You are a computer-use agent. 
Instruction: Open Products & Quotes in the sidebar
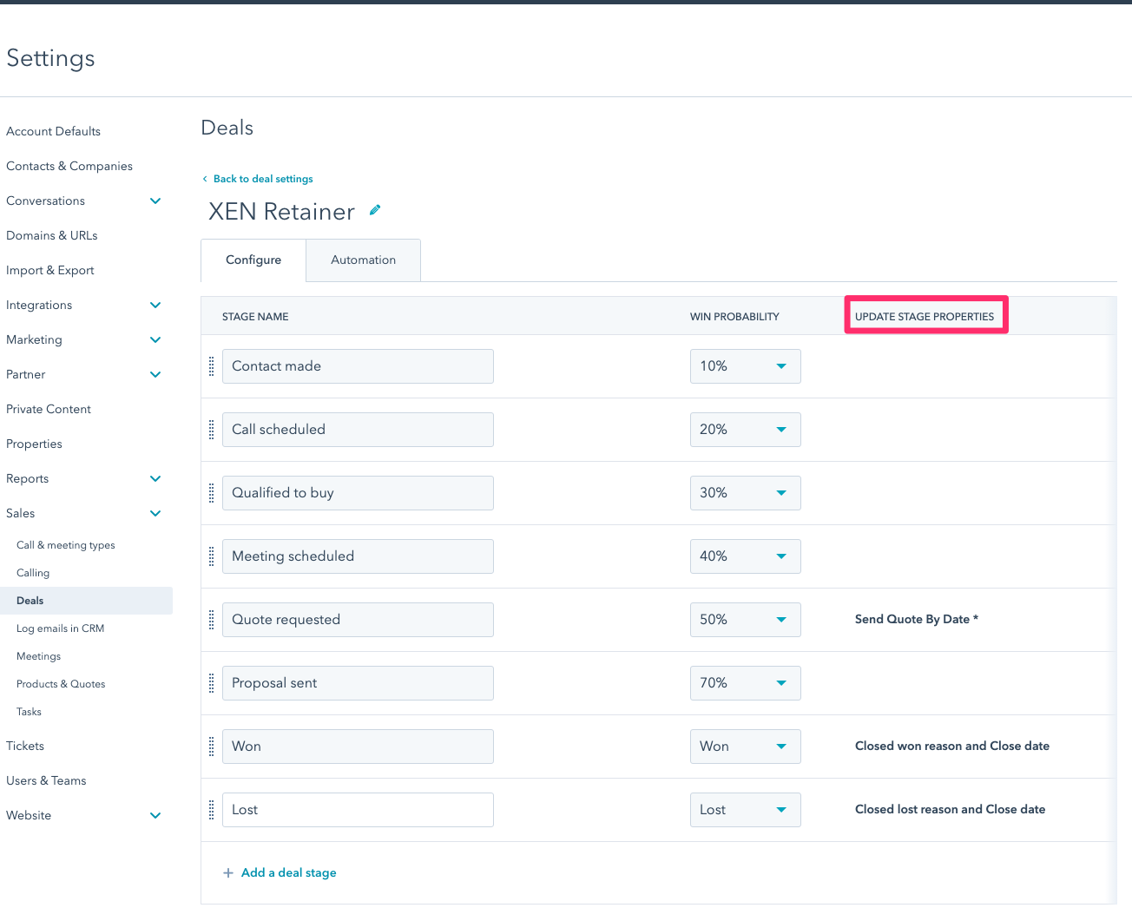(61, 684)
